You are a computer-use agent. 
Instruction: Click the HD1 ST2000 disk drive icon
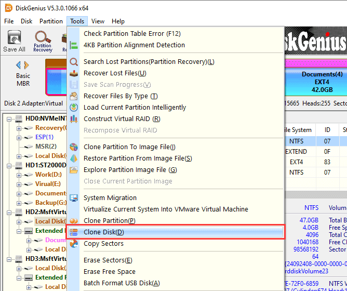(19, 165)
